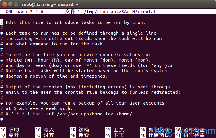Place cursor on the tar -zcf example line

(x=66, y=114)
